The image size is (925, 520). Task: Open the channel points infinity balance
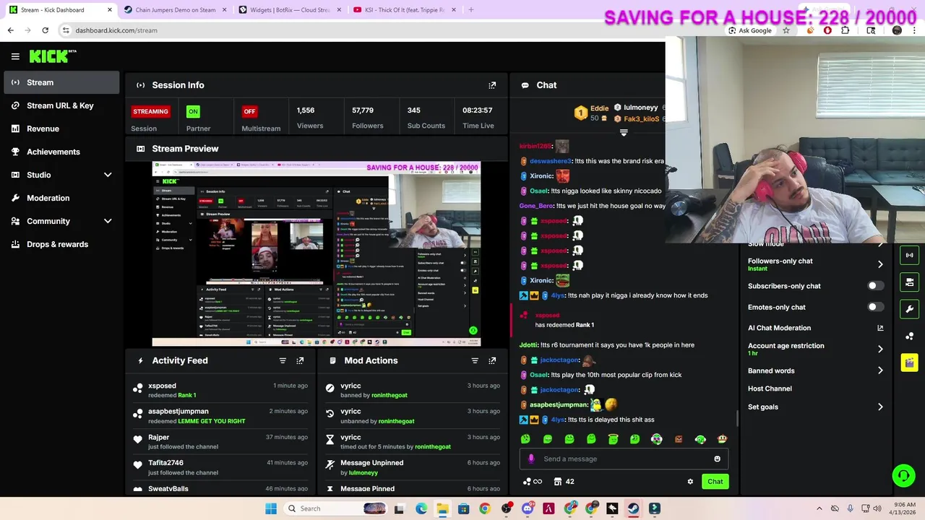click(533, 482)
